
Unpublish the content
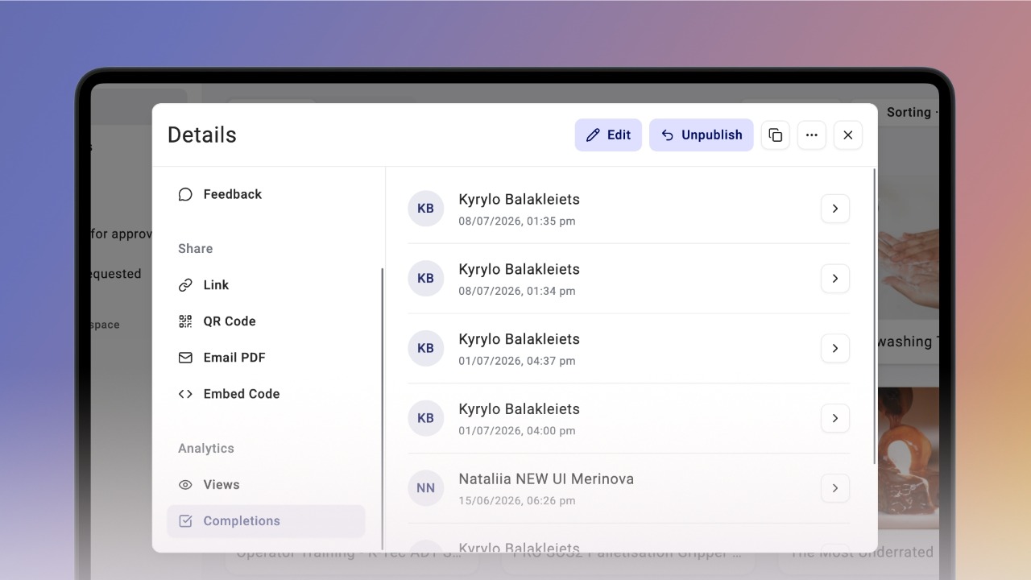tap(702, 135)
